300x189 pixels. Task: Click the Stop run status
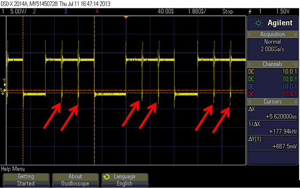[x=228, y=11]
